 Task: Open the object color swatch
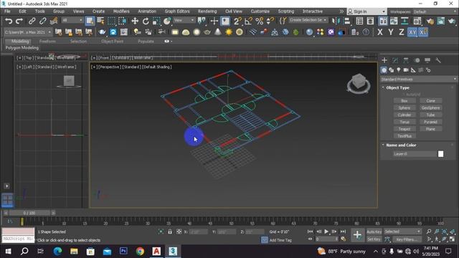pos(440,154)
